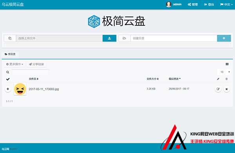Sort by 文件大小 column header

(x=153, y=79)
